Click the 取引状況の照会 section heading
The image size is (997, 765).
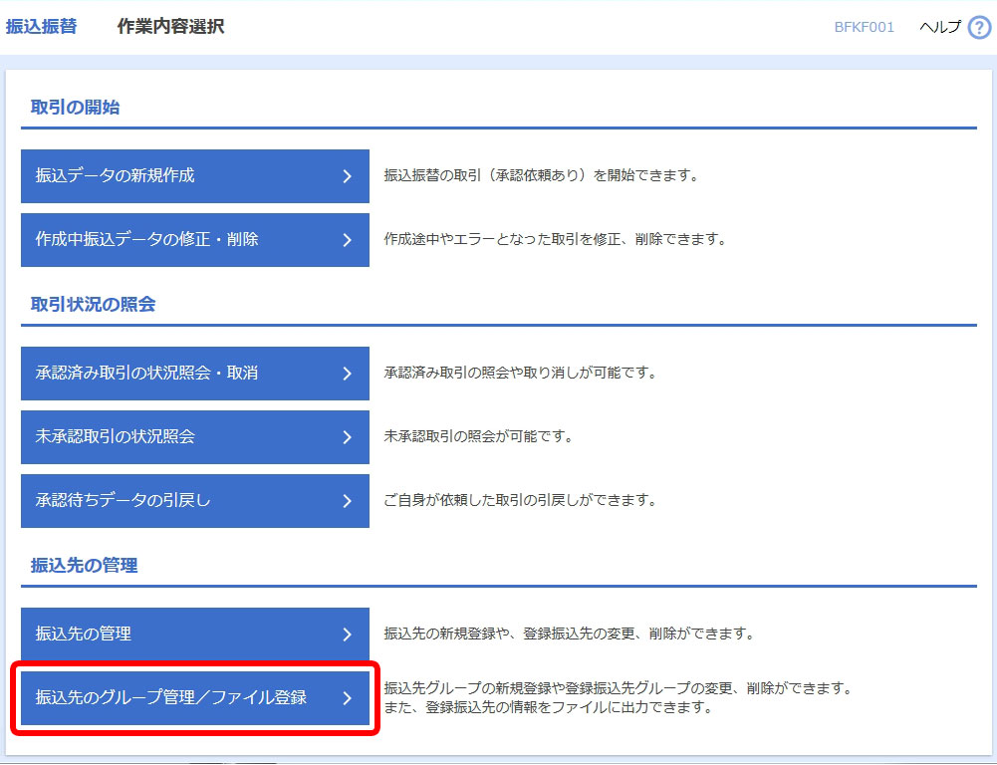pyautogui.click(x=93, y=305)
